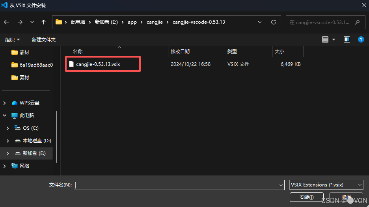Sort by 名称 column header
Viewport: 369px width, 207px height.
[78, 52]
